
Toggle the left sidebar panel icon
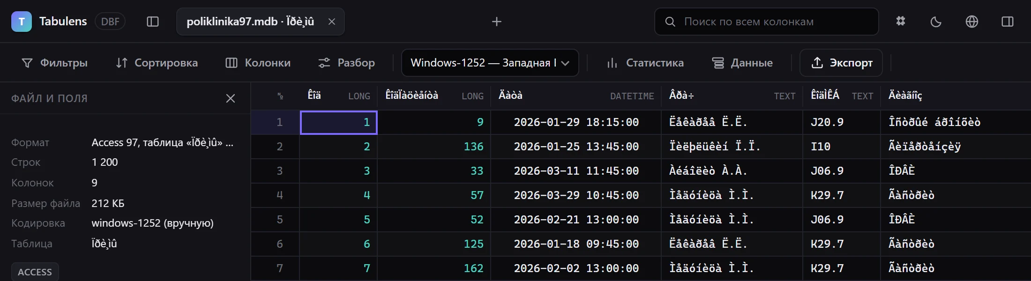153,22
